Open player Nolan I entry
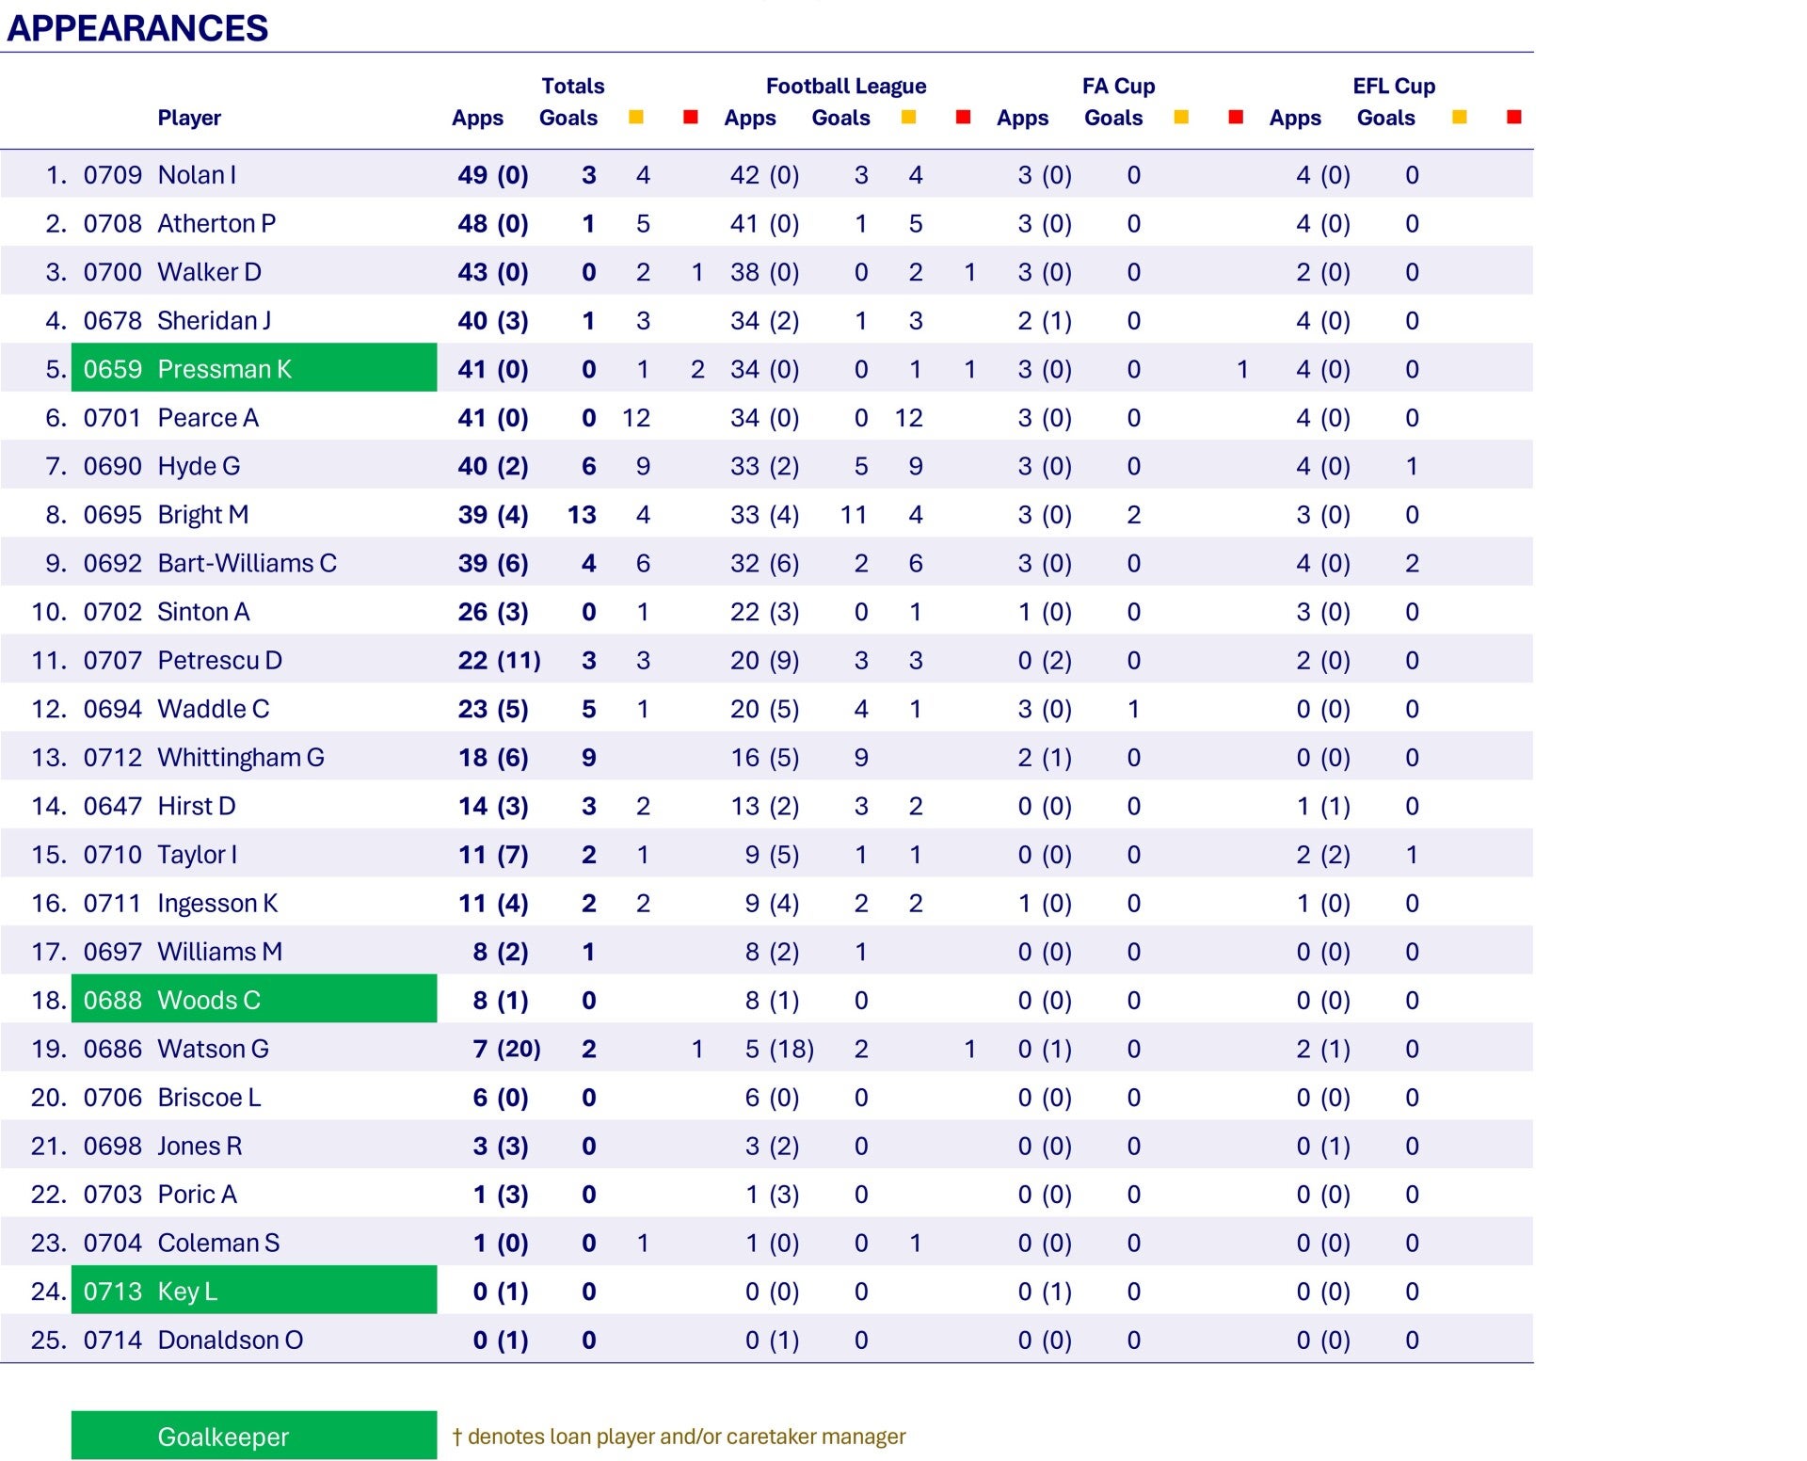 197,175
